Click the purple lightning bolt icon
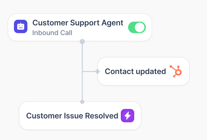Image resolution: width=207 pixels, height=140 pixels. coord(128,116)
